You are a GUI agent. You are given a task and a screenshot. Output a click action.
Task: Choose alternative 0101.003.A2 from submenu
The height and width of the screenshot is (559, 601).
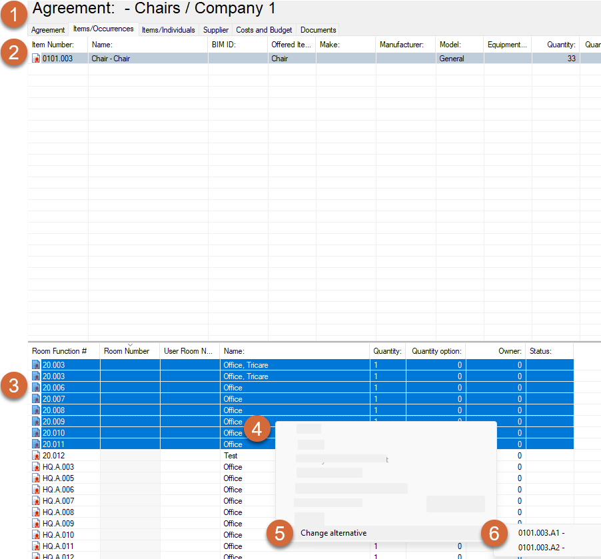(541, 547)
